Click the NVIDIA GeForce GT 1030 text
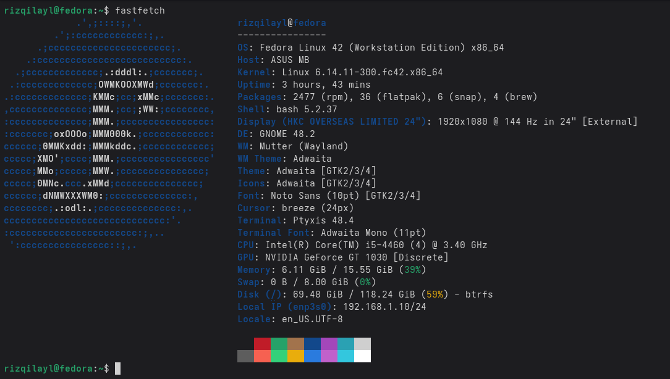Image resolution: width=670 pixels, height=379 pixels. click(x=357, y=257)
